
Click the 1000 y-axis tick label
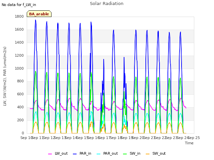coord(19,68)
